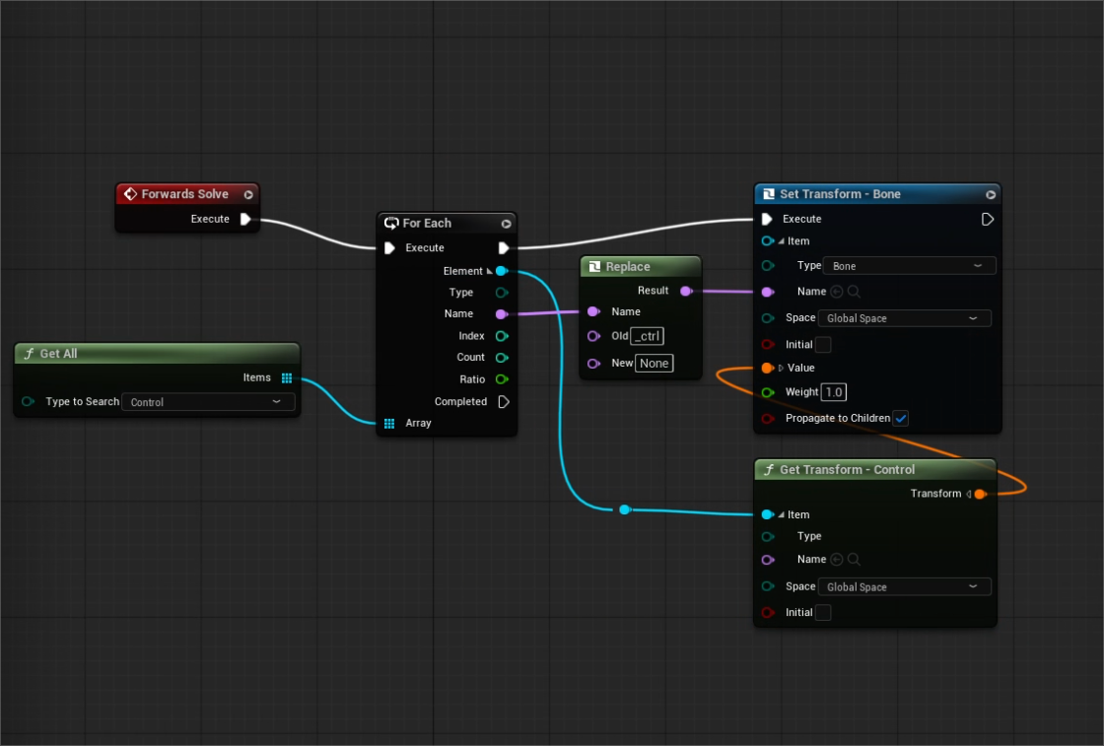This screenshot has height=746, width=1104.
Task: Click the Get Transform Item input pin
Action: click(x=768, y=514)
